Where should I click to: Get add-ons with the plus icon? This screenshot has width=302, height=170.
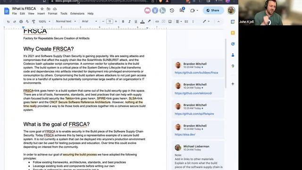click(x=233, y=84)
